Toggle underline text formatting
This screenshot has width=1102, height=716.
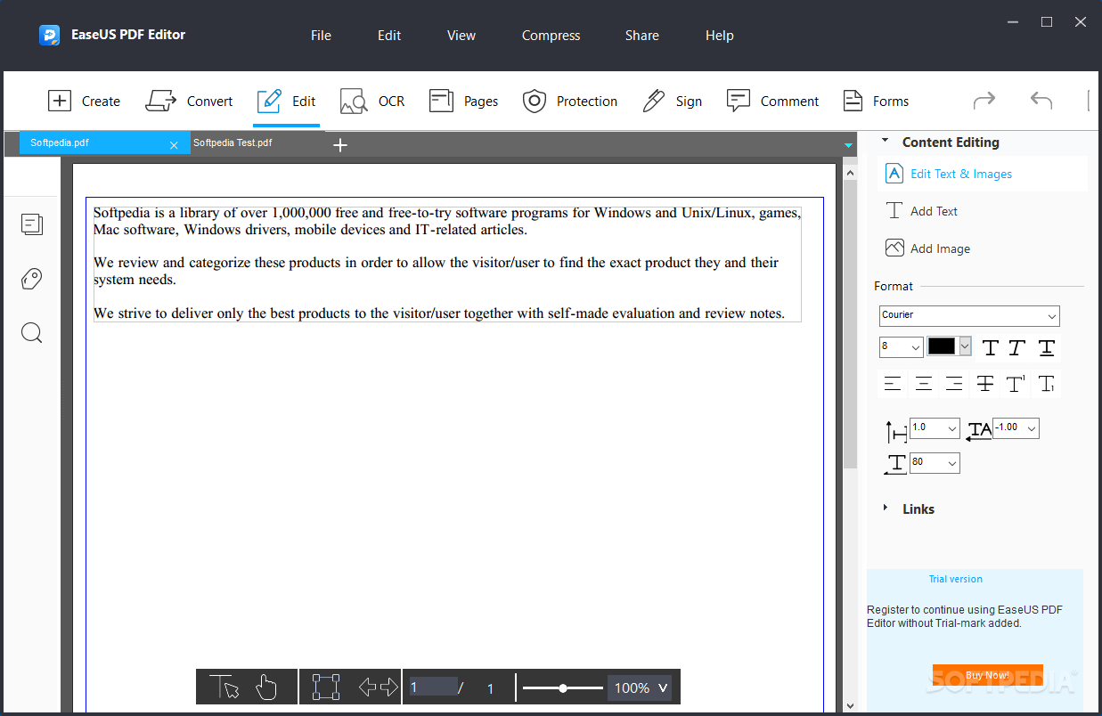(1047, 347)
